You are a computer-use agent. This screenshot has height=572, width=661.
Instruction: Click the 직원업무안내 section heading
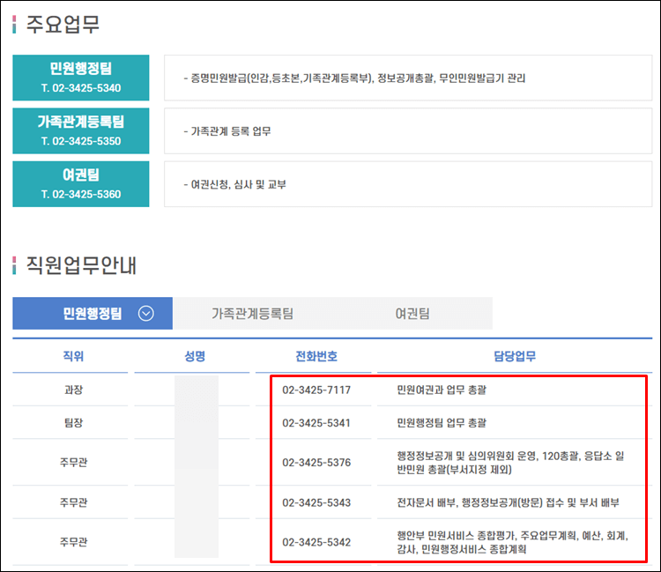point(81,265)
